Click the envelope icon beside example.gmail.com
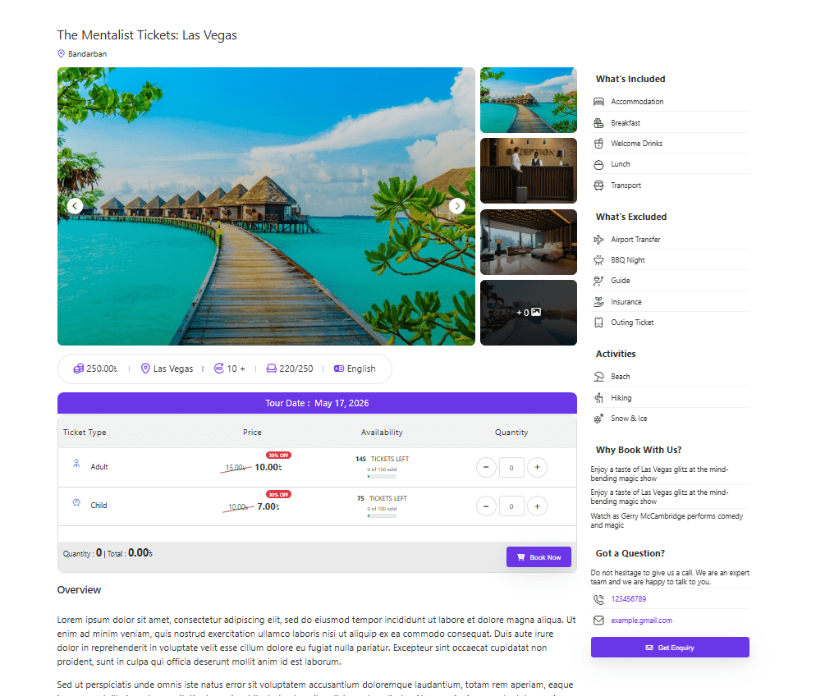The width and height of the screenshot is (825, 696). (x=598, y=620)
